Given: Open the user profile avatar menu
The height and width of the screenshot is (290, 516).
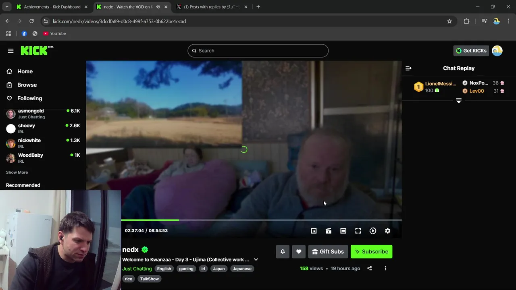Looking at the screenshot, I should click(x=497, y=51).
